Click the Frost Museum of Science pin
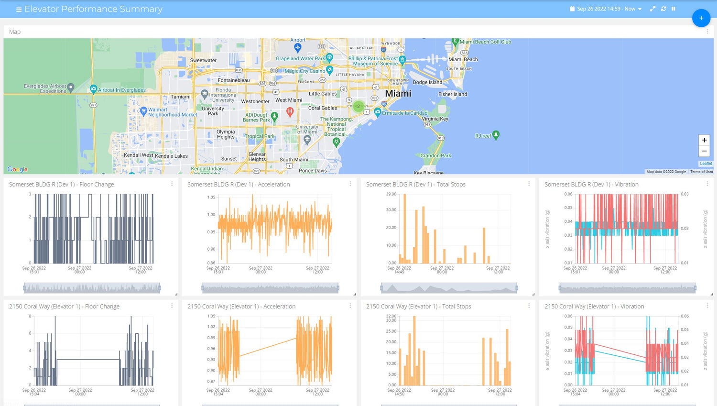The image size is (717, 406). 402,60
